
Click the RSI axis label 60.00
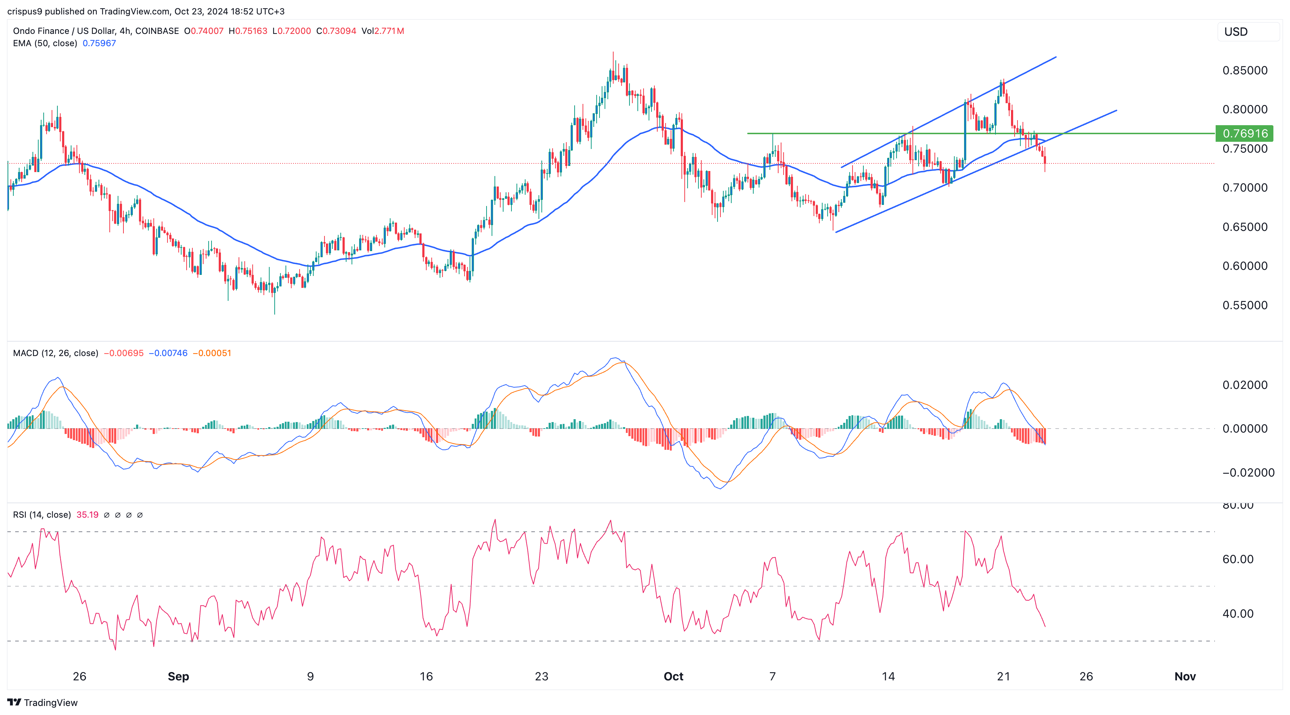click(1238, 560)
